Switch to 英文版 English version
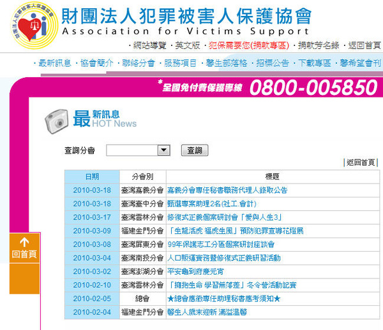The height and width of the screenshot is (330, 383). point(188,45)
